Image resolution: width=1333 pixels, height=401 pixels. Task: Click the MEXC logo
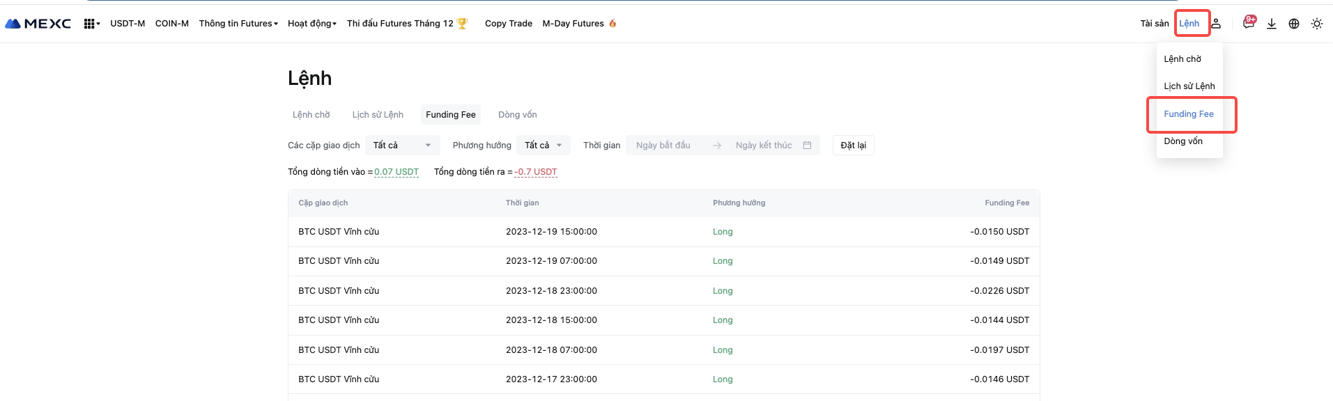(38, 24)
